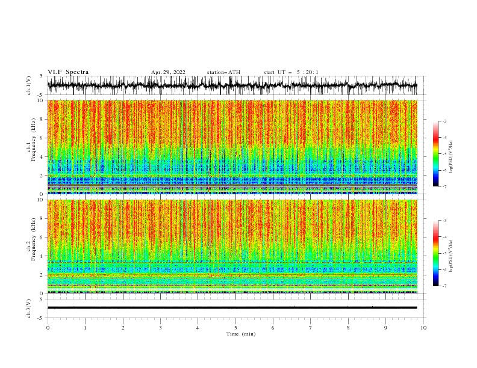Click ch.2 frequency axis tick "4"

click(42, 256)
